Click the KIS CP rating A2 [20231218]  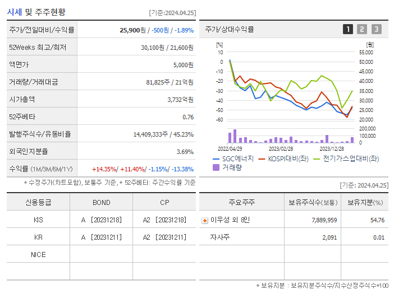tap(164, 220)
